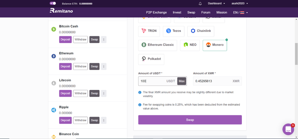Click the Balance ETH value 0.00000000
The height and width of the screenshot is (139, 298).
86,4
